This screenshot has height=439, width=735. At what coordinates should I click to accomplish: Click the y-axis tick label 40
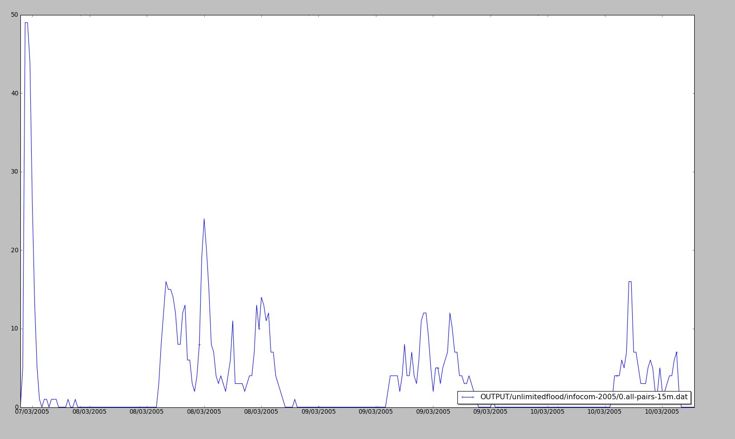click(14, 94)
